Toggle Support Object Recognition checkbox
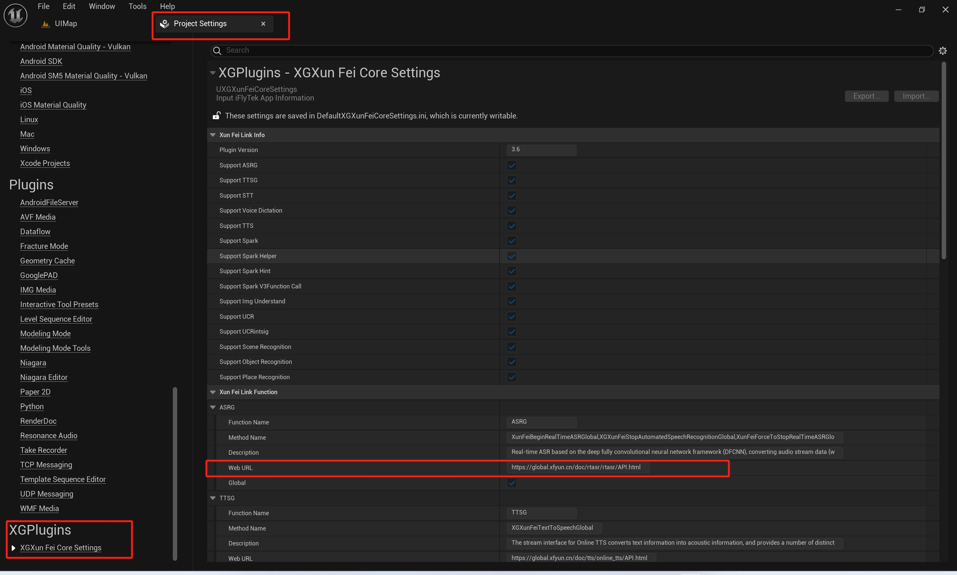Viewport: 957px width, 575px height. 512,362
